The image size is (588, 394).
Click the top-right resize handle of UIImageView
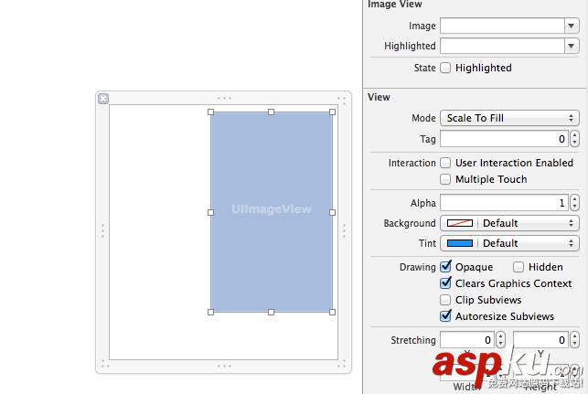(332, 112)
